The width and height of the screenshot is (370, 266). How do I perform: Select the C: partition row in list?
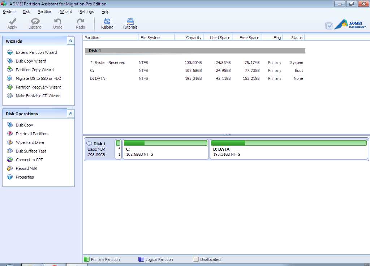click(x=195, y=70)
